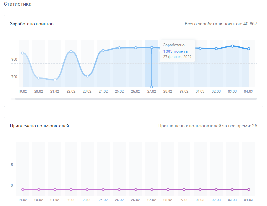Select the 26.02 point on the users chart

coord(136,189)
